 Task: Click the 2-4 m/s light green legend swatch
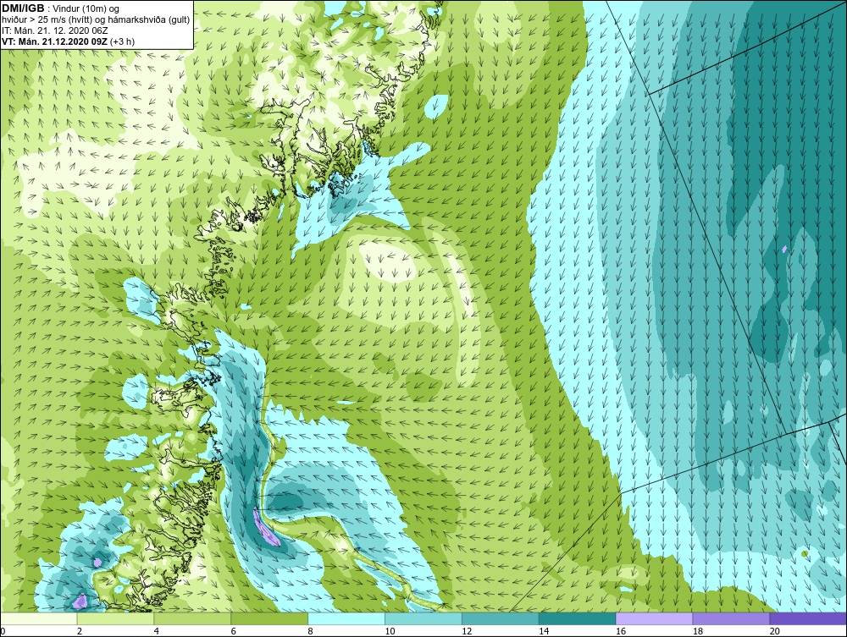coord(116,618)
